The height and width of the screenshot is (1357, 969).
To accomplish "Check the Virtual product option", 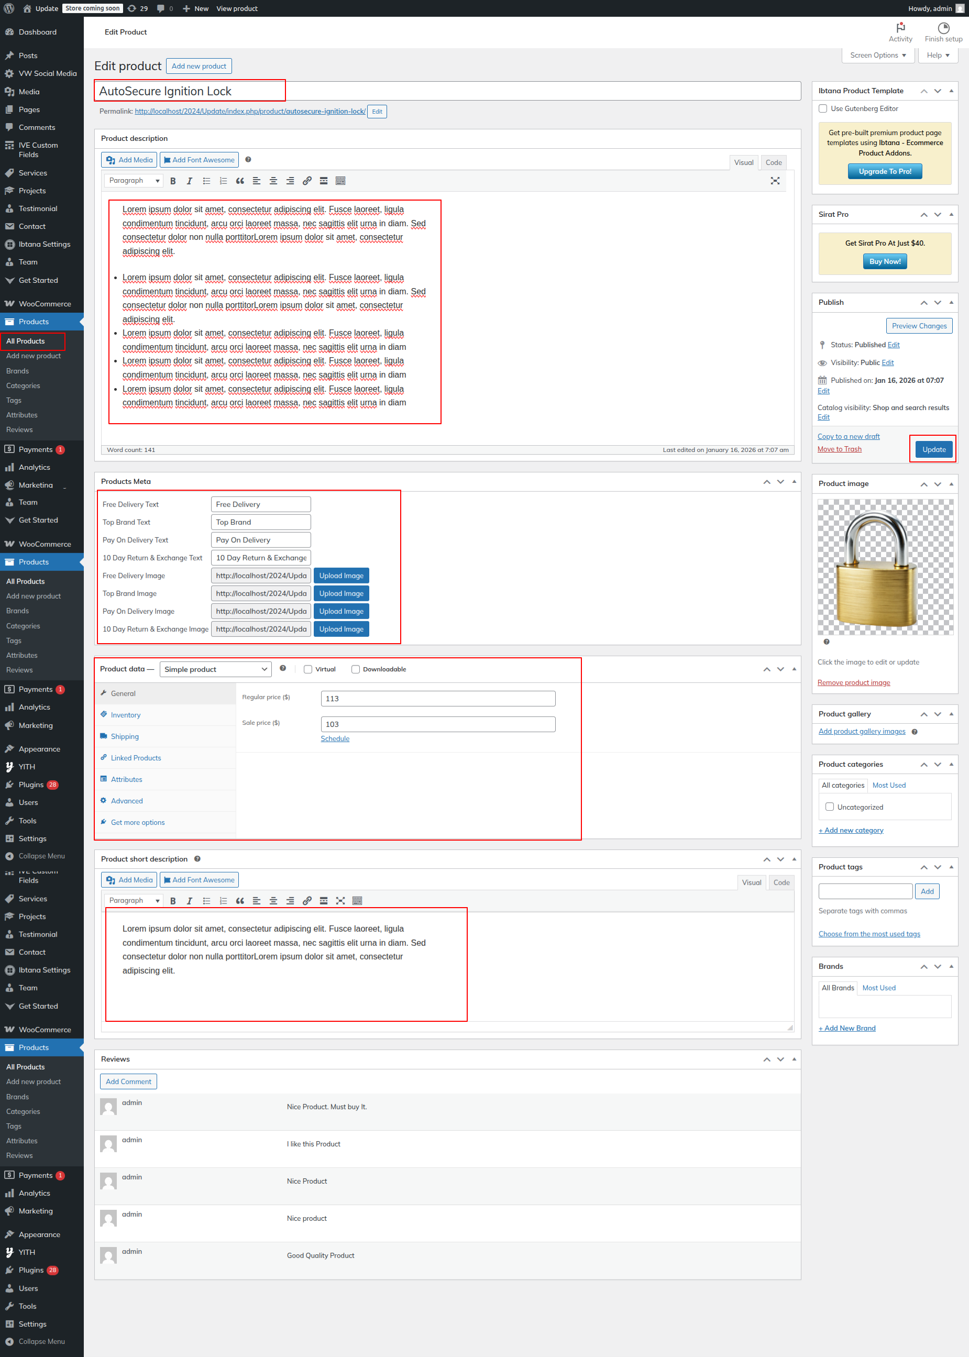I will (x=308, y=669).
